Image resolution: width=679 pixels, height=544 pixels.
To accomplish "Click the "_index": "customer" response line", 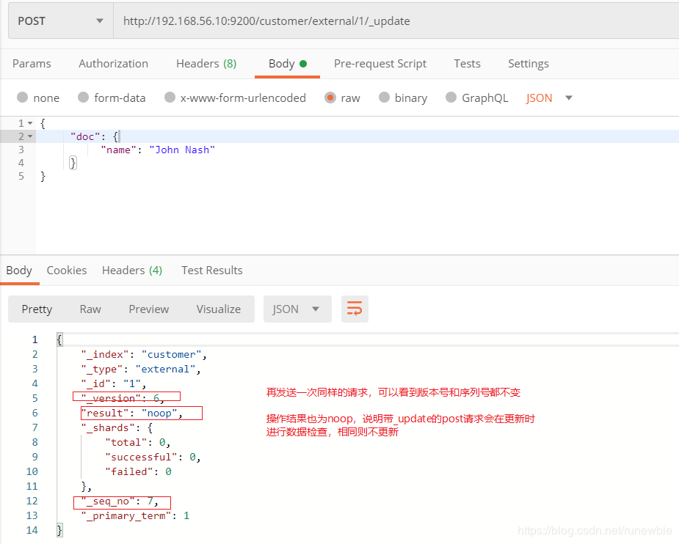I will (144, 355).
